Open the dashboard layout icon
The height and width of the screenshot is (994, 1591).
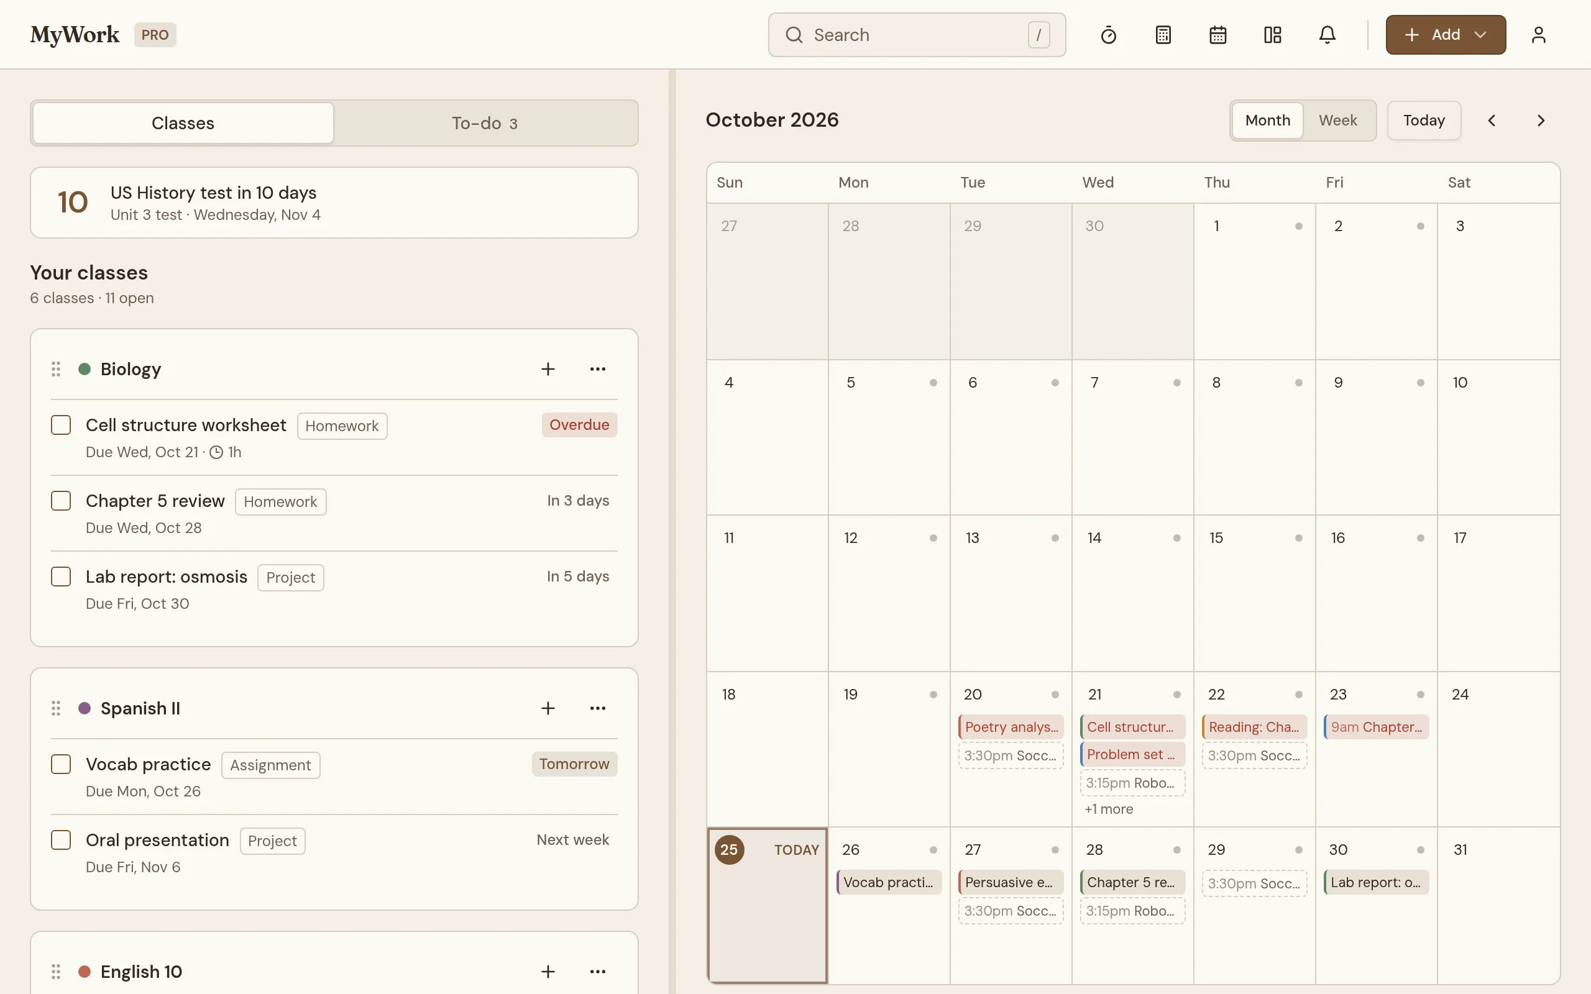(x=1272, y=35)
